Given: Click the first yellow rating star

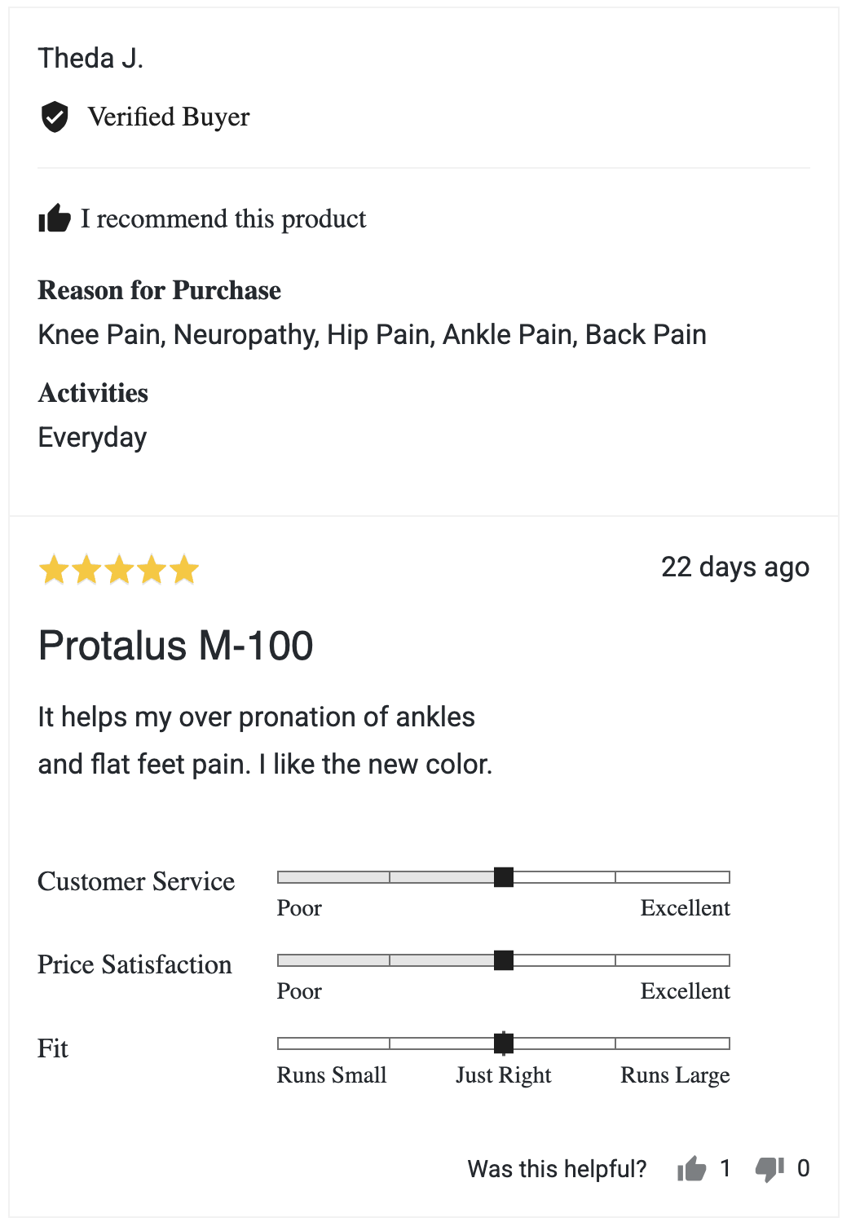Looking at the screenshot, I should (54, 569).
